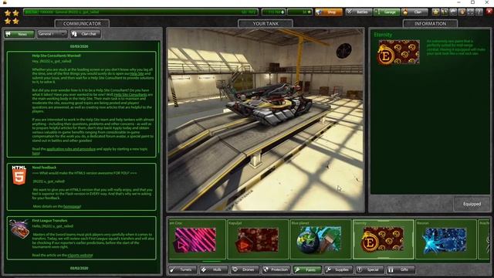Select the Turrets garage category
This screenshot has width=494, height=278.
click(x=182, y=270)
